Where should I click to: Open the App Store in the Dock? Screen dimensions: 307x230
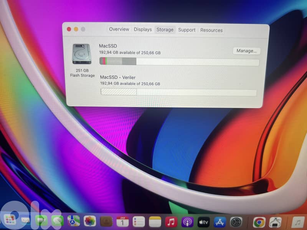point(220,222)
